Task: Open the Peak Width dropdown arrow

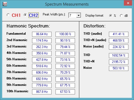Action: click(78, 15)
